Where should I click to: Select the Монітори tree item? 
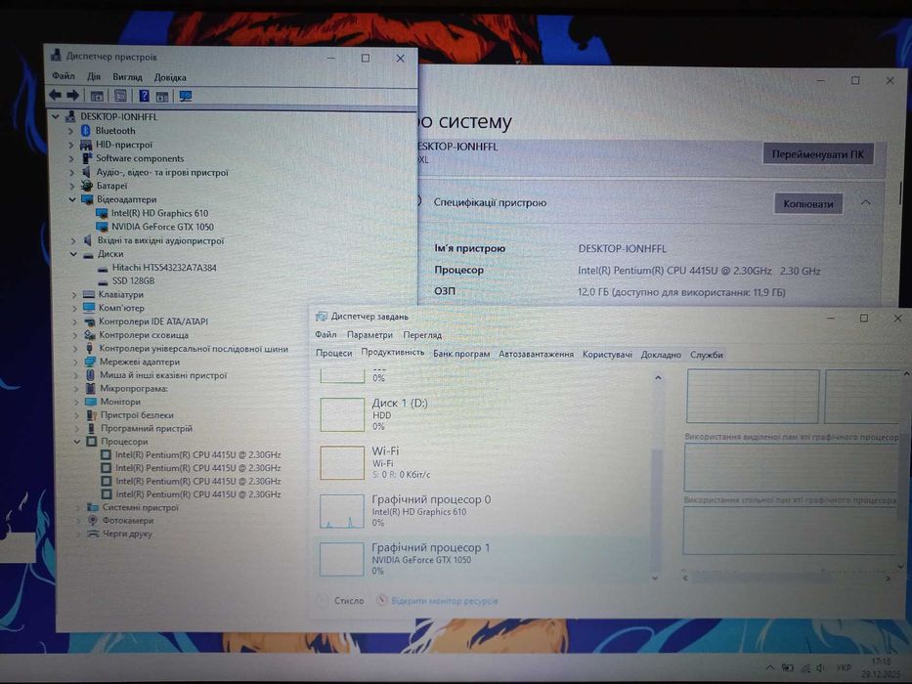point(120,402)
